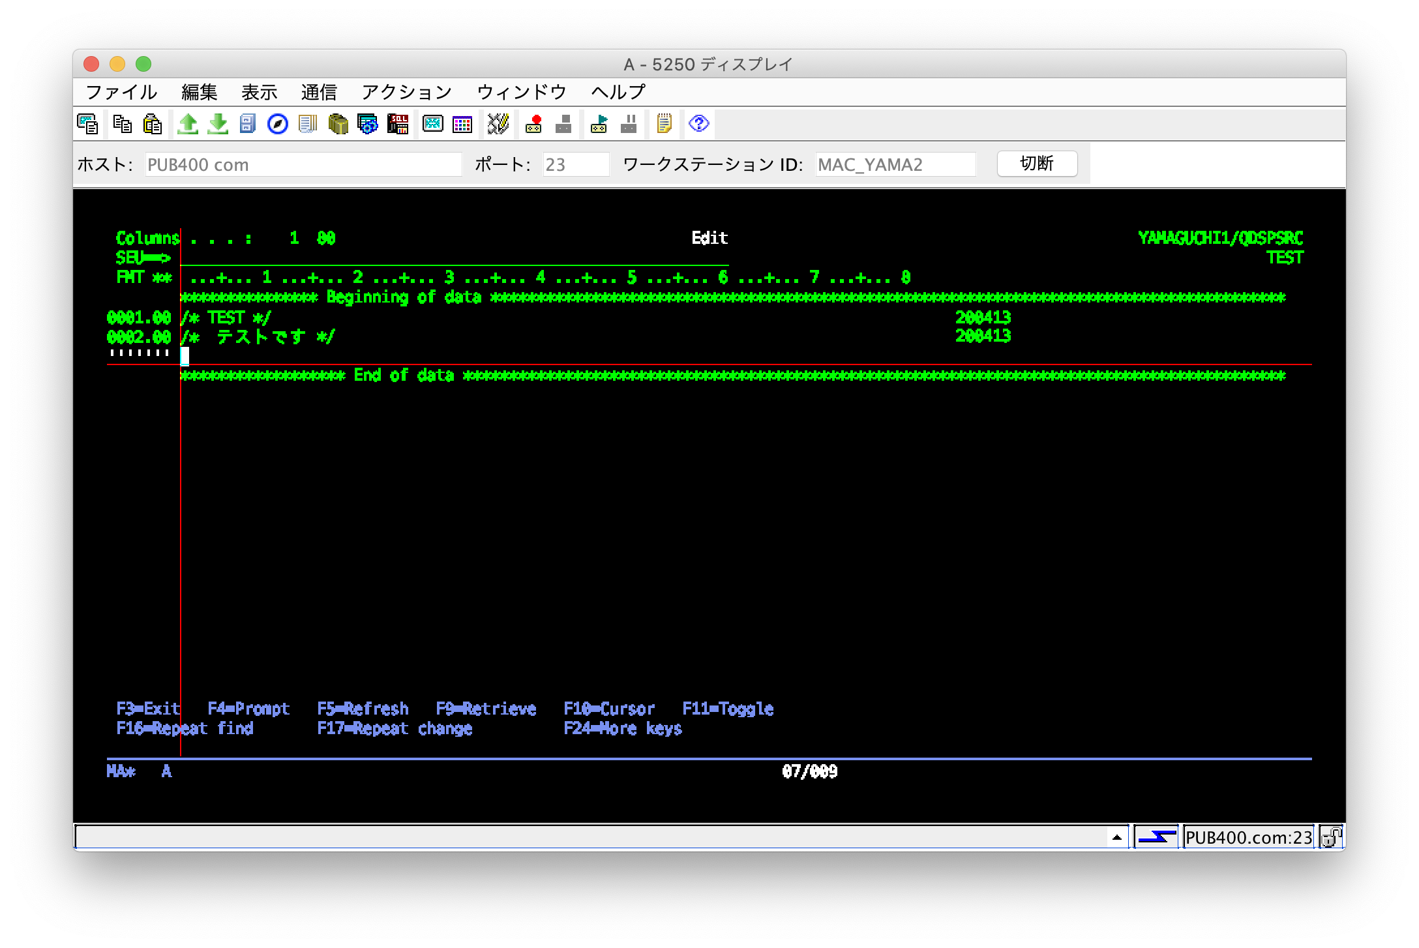Click the upload (green up arrow) icon
Image resolution: width=1419 pixels, height=948 pixels.
(188, 124)
